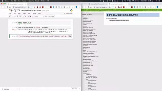Bookmark the localhost page with the star icon
The width and height of the screenshot is (162, 91).
(x=28, y=7)
